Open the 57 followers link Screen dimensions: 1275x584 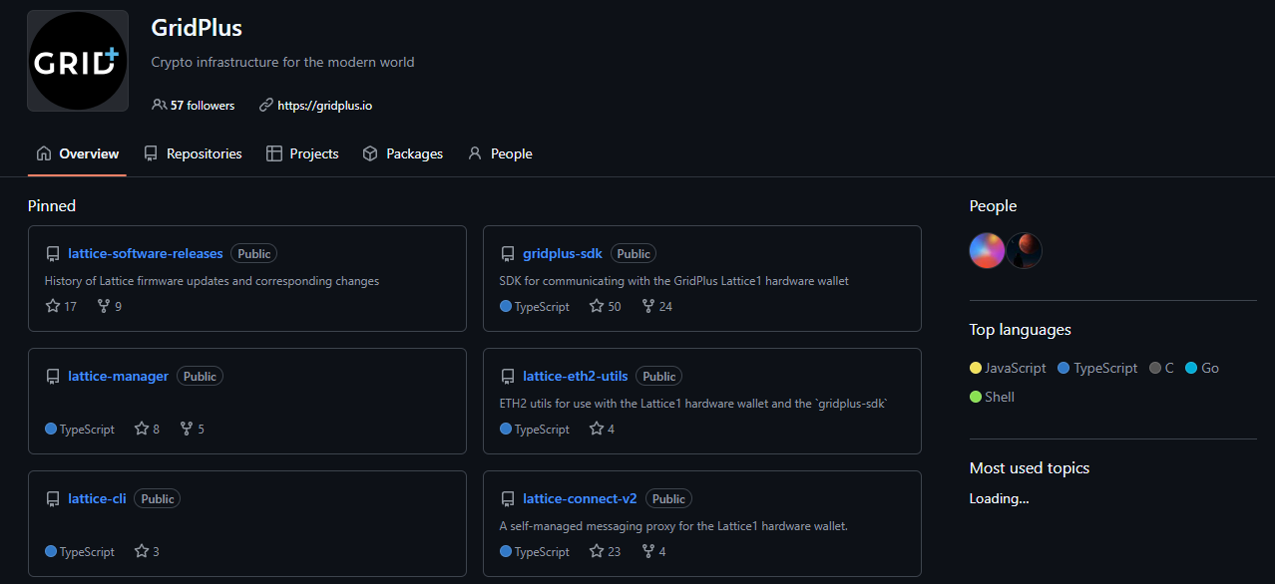[x=194, y=105]
